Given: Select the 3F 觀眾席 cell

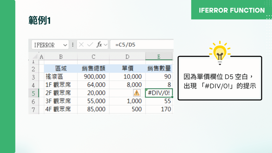Looking at the screenshot, I should coord(61,101).
